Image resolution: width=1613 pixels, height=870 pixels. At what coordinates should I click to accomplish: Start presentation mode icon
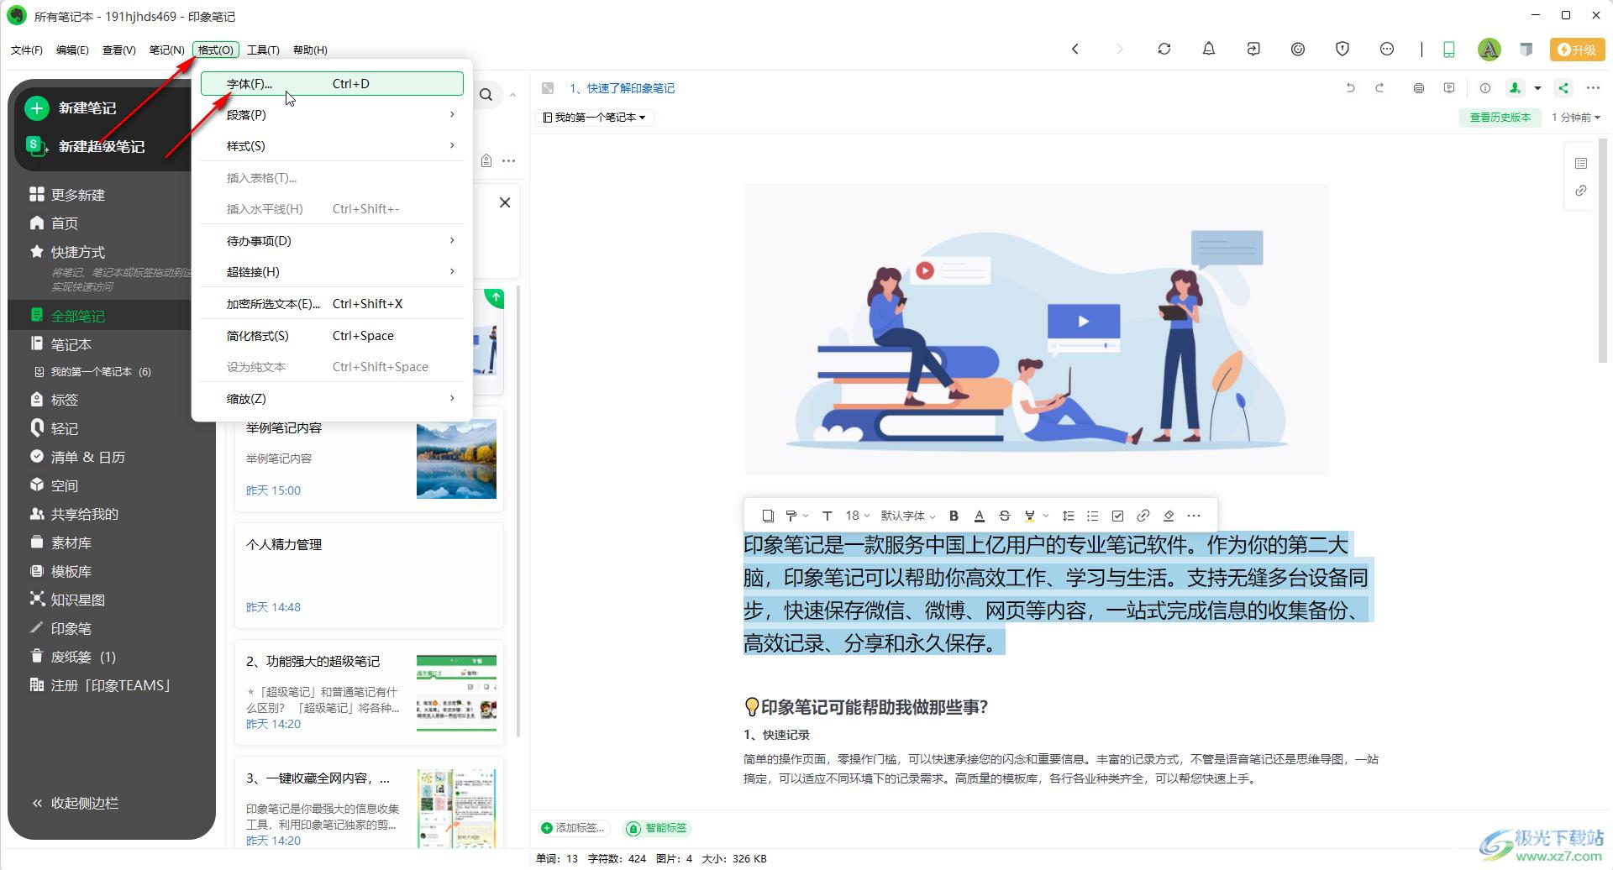click(1449, 87)
